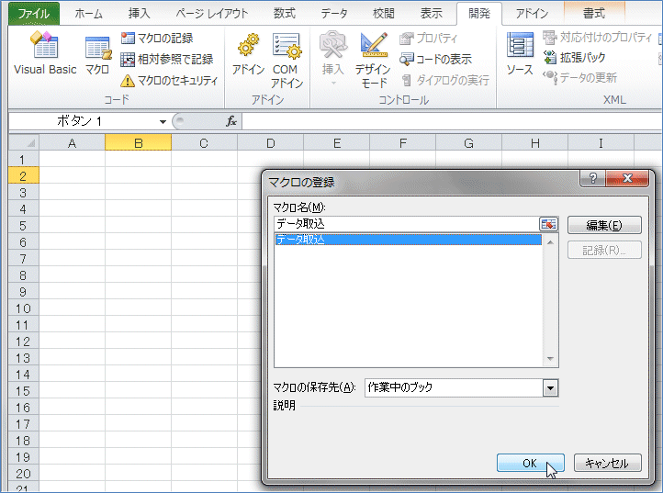Screen dimensions: 663x493
Task: Click the 記録(R)... button
Action: point(604,251)
